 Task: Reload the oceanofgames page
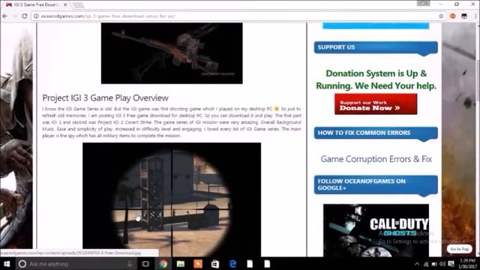(25, 16)
